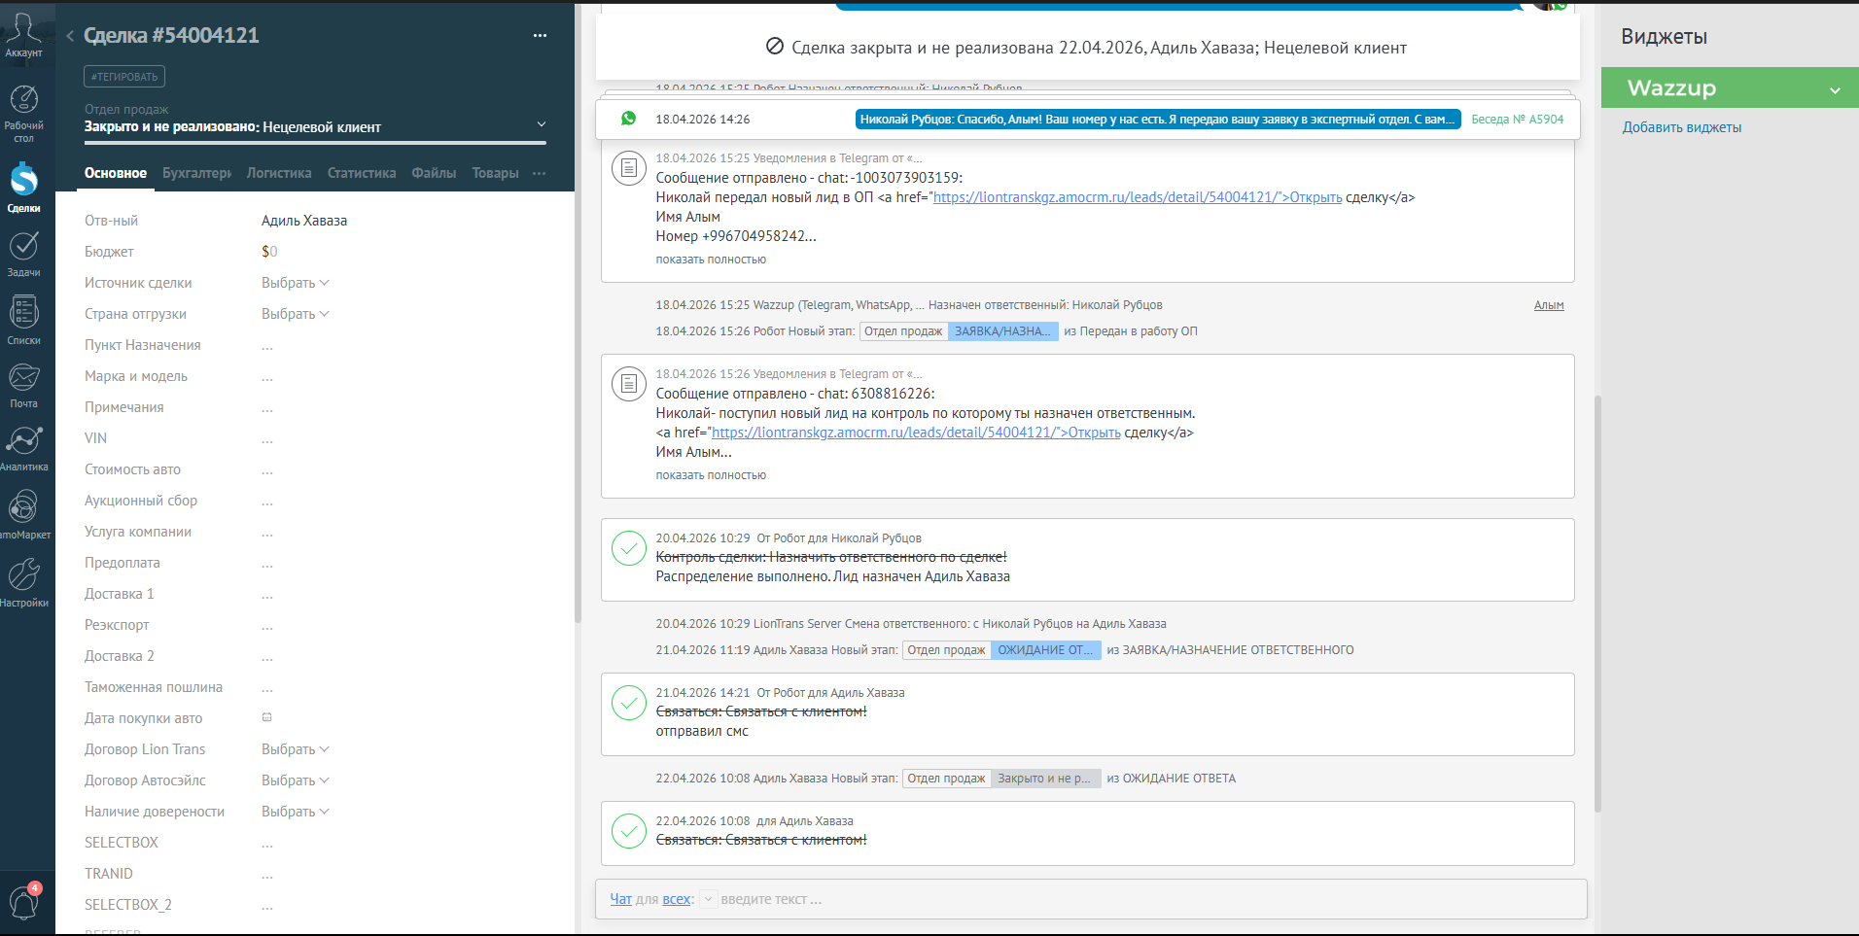Open the calendar for Дата покупки авто
1859x936 pixels.
[267, 717]
